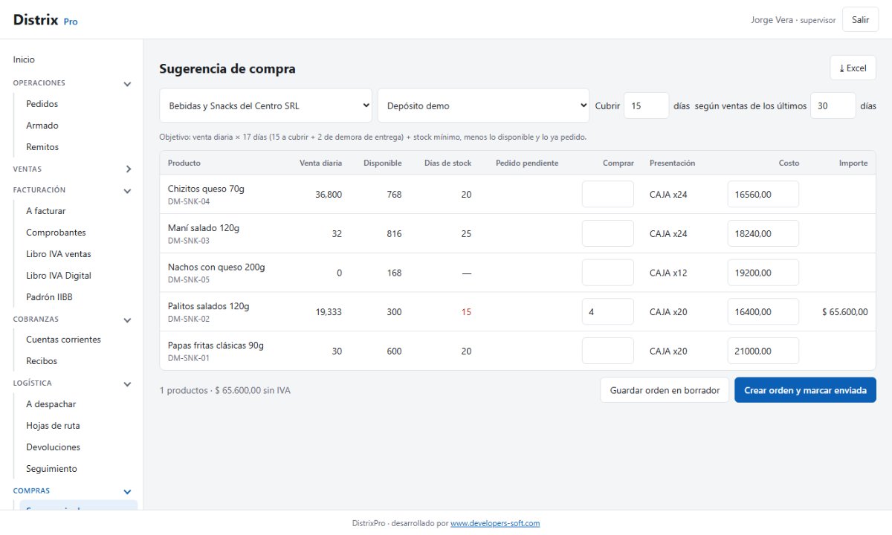Download the Excel export
Image resolution: width=892 pixels, height=535 pixels.
pyautogui.click(x=853, y=68)
